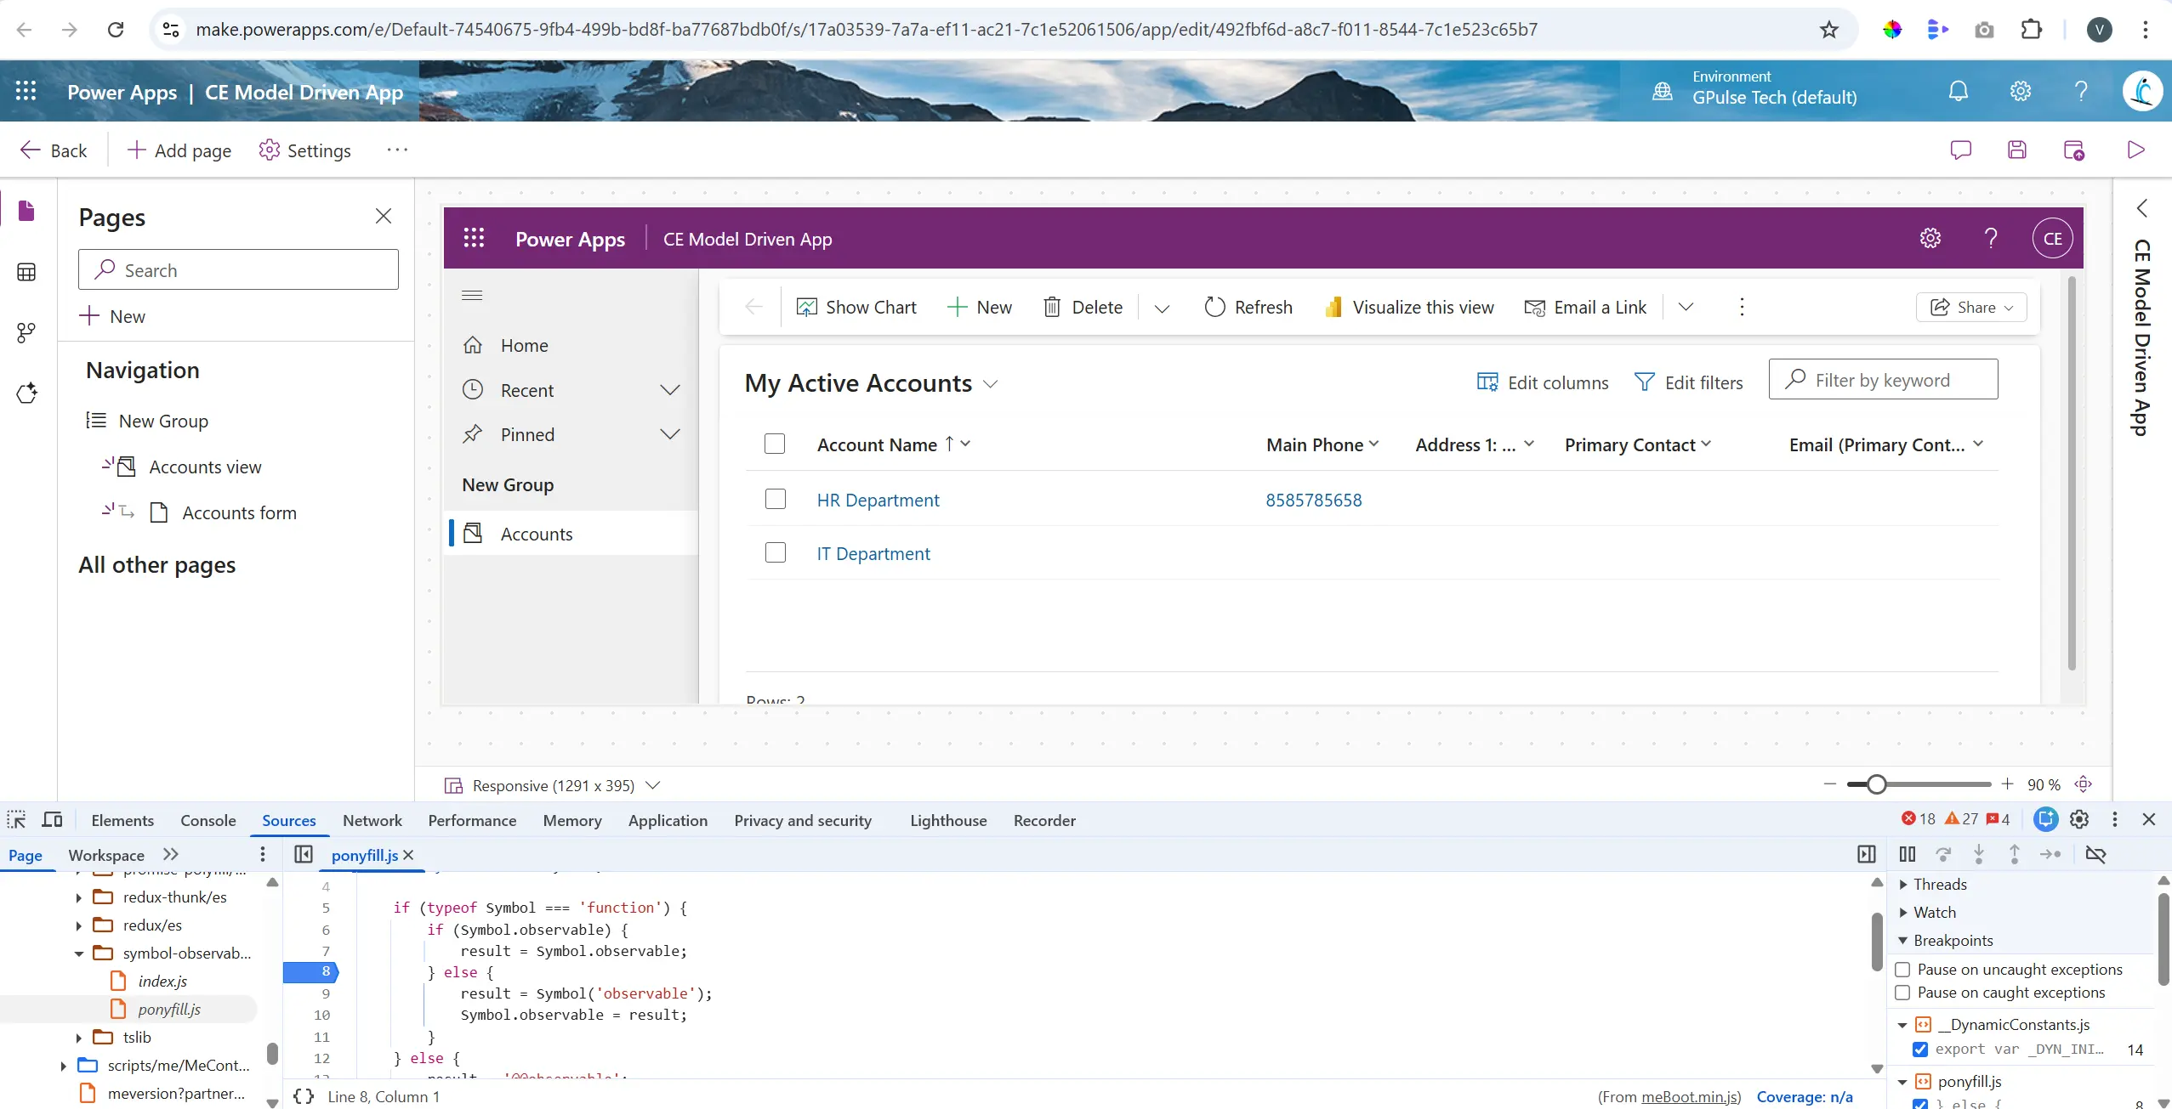Toggle the DevTools navigator sidebar icon
This screenshot has height=1109, width=2172.
click(304, 854)
